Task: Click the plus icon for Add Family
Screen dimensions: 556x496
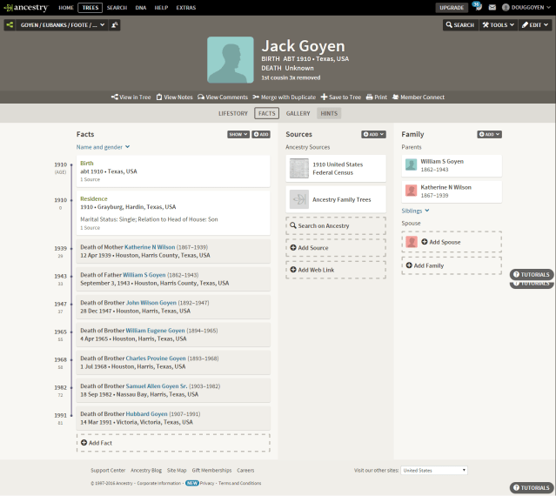Action: (409, 265)
